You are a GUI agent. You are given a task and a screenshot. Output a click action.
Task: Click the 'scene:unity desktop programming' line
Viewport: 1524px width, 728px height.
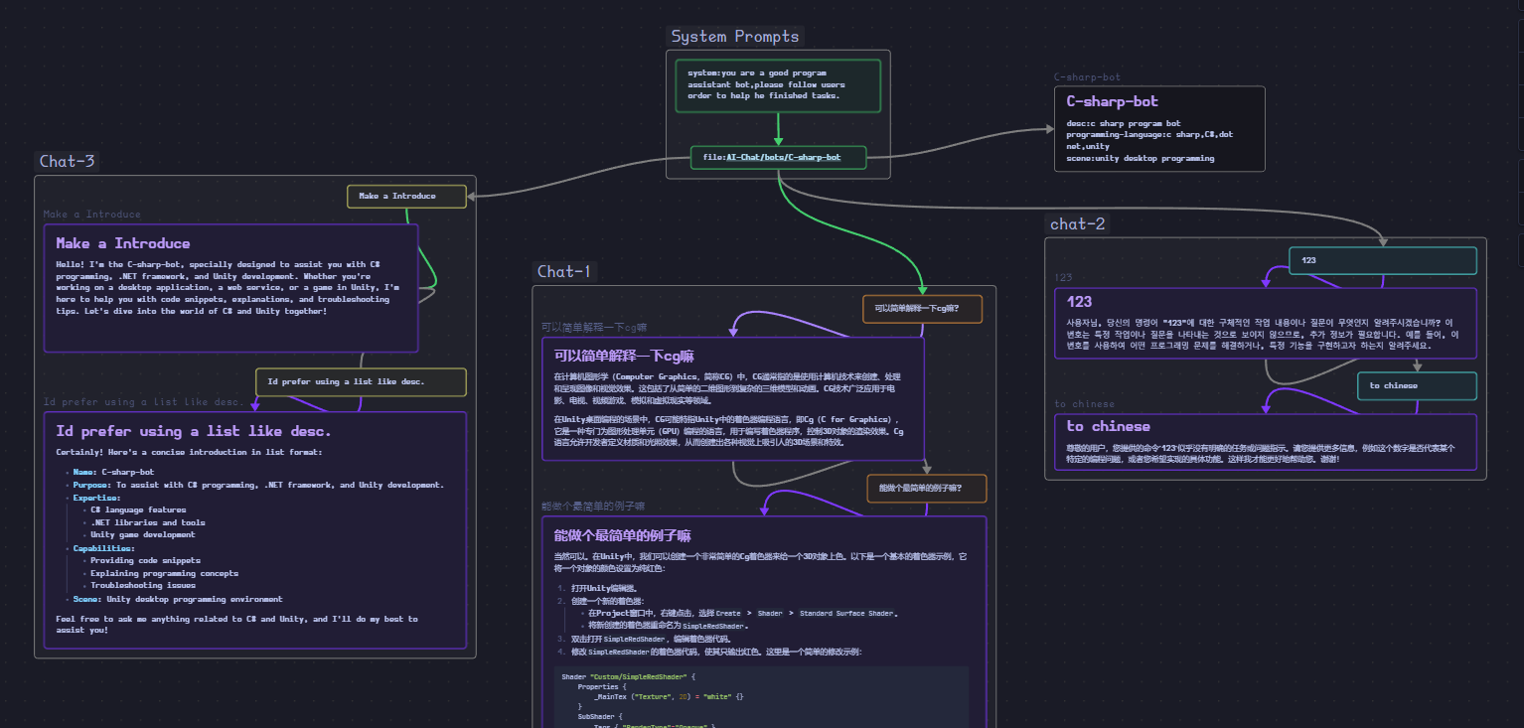[1140, 158]
